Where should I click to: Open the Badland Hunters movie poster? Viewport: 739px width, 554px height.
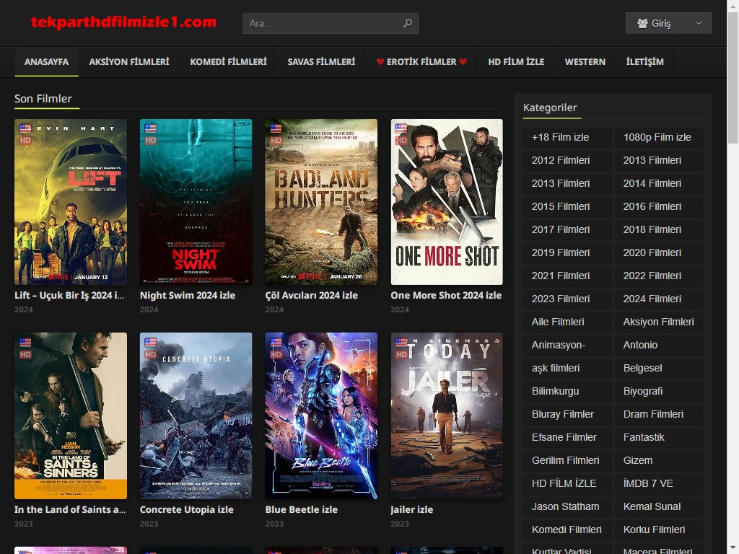(321, 202)
